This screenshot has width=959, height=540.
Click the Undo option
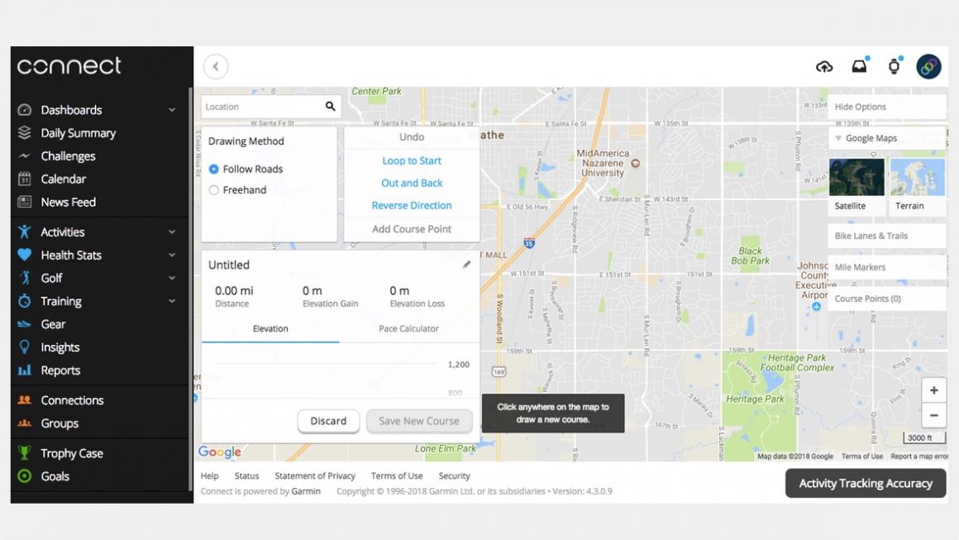pos(412,137)
